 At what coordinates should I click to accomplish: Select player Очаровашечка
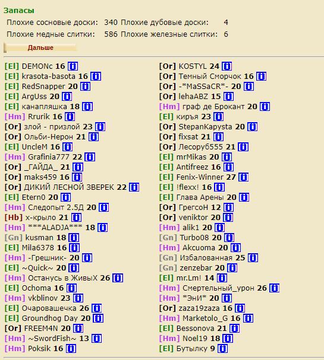point(49,308)
